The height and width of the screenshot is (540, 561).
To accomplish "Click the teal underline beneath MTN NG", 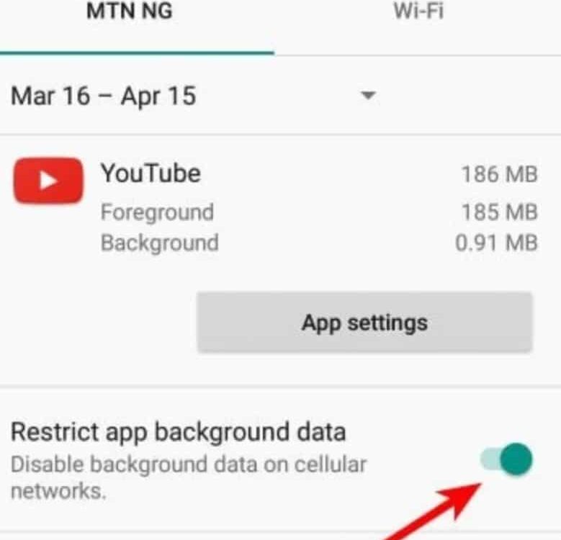I will pos(137,53).
